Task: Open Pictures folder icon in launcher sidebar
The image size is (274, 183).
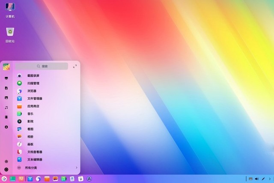Action: point(6,98)
